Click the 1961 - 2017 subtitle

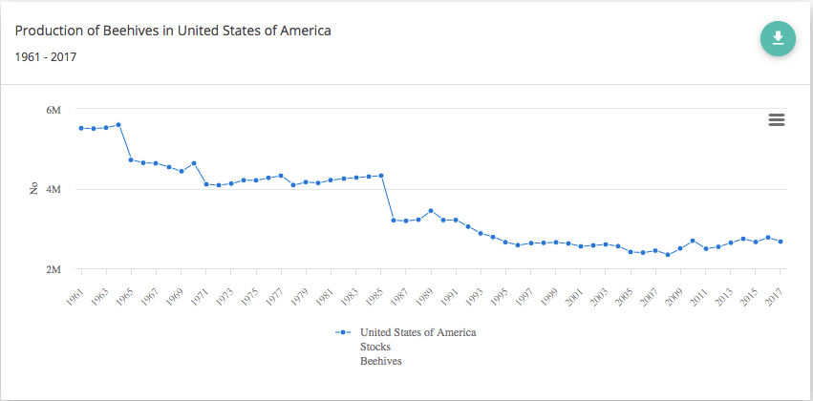[46, 56]
